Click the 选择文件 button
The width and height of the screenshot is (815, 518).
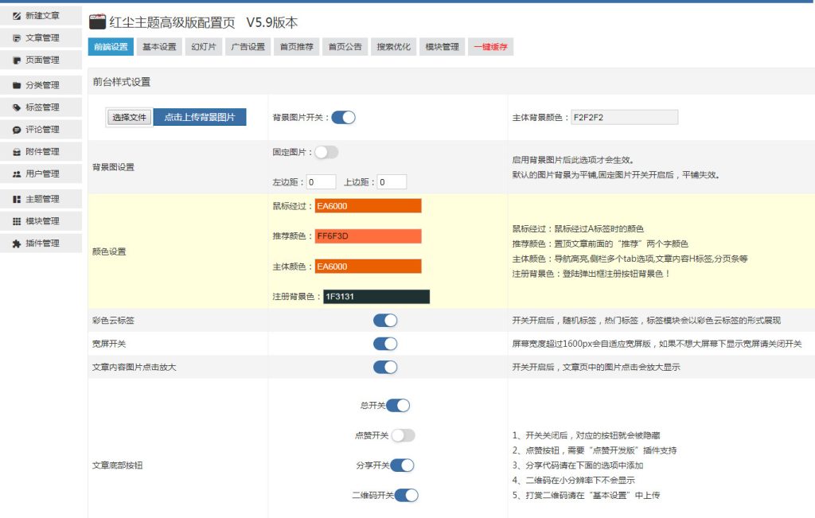tap(129, 118)
